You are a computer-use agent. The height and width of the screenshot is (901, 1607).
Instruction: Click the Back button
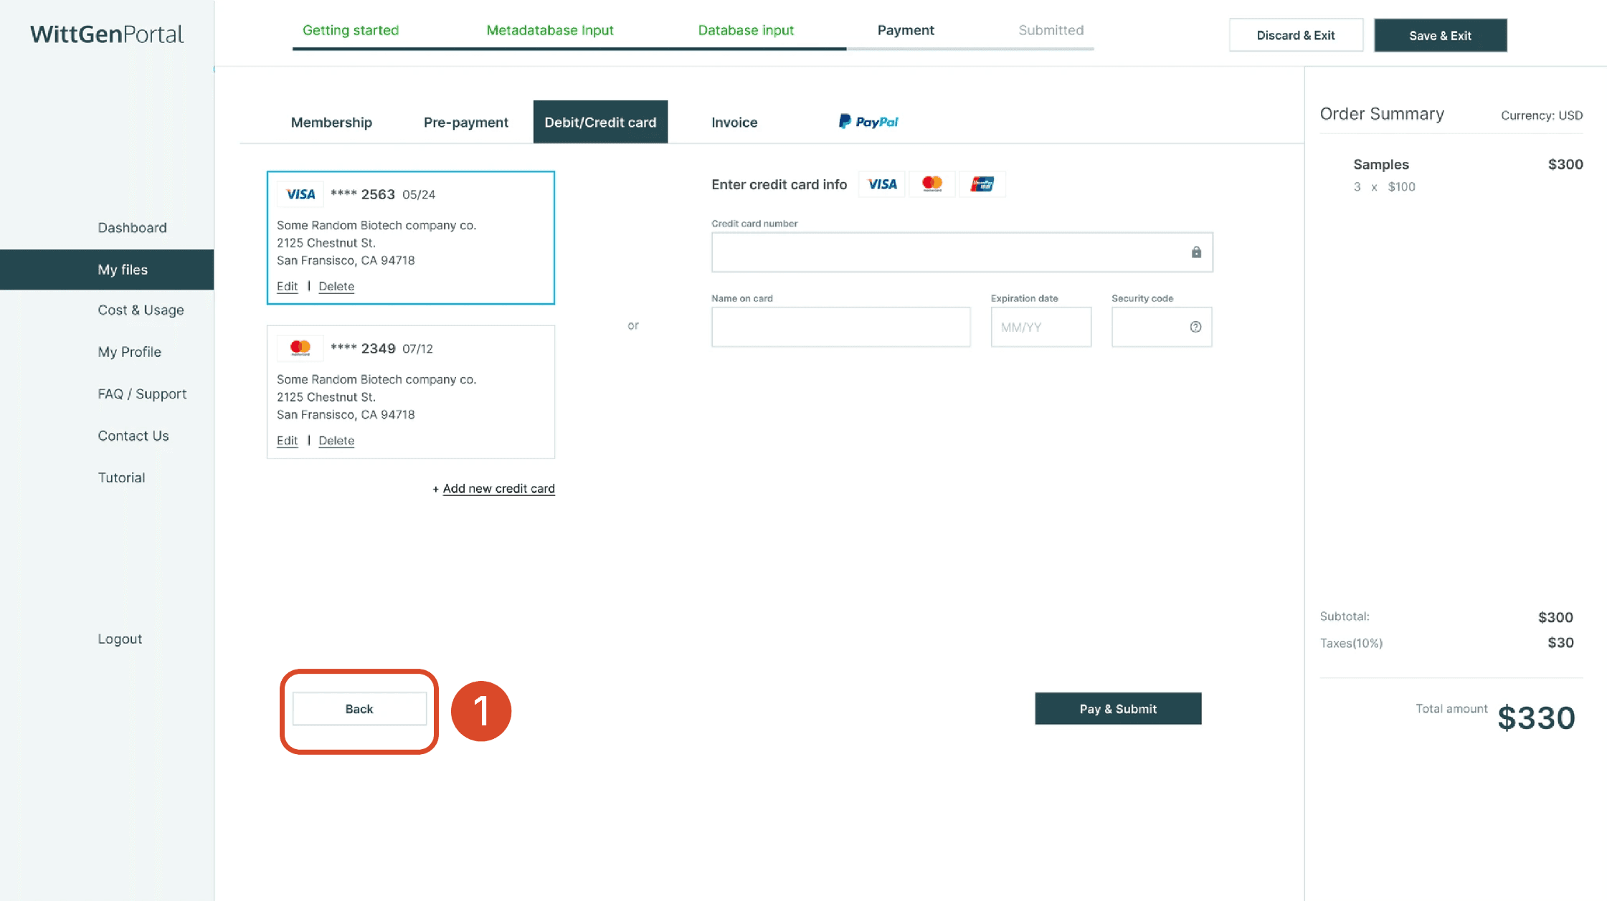click(x=359, y=709)
